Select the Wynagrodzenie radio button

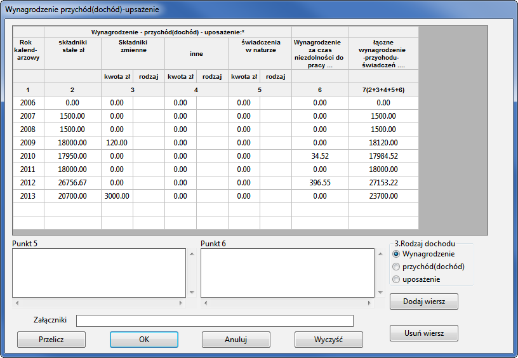pyautogui.click(x=397, y=254)
